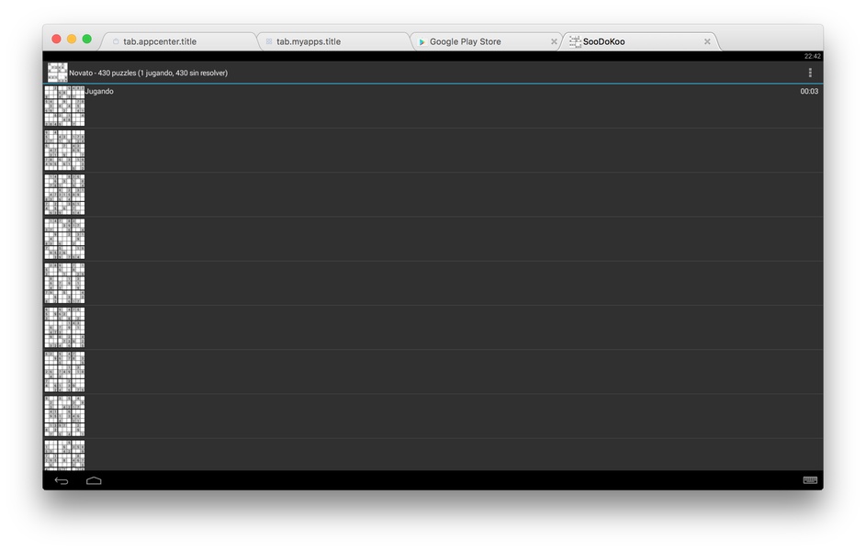The width and height of the screenshot is (866, 551).
Task: Click the red close window button
Action: [56, 39]
